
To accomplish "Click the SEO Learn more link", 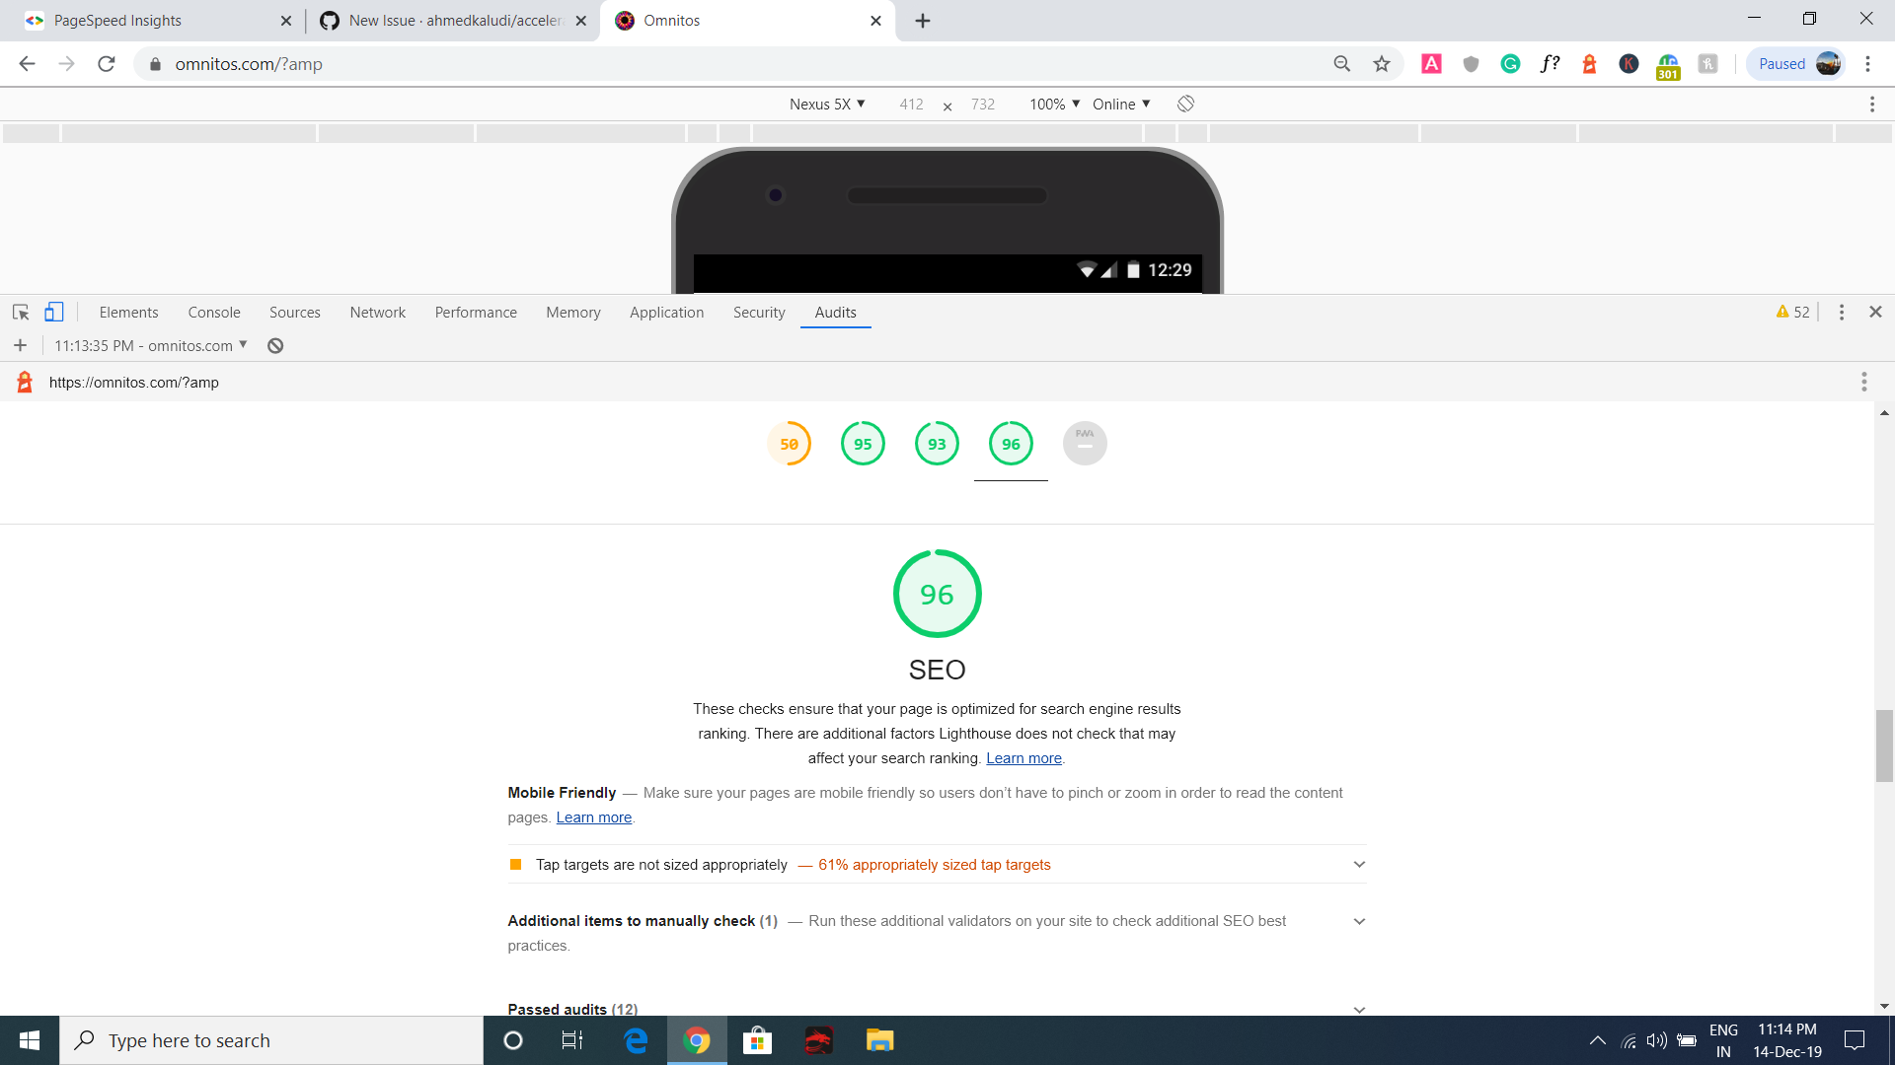I will [x=1023, y=757].
